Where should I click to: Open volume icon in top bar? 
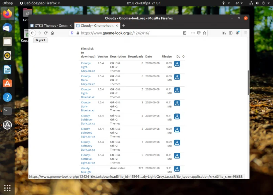257,3
